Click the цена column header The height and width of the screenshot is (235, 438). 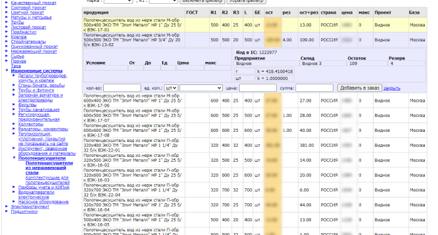(x=347, y=12)
